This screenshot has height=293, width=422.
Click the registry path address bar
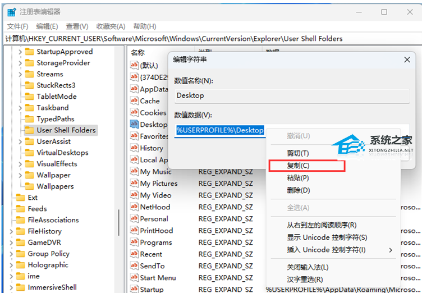click(x=213, y=39)
